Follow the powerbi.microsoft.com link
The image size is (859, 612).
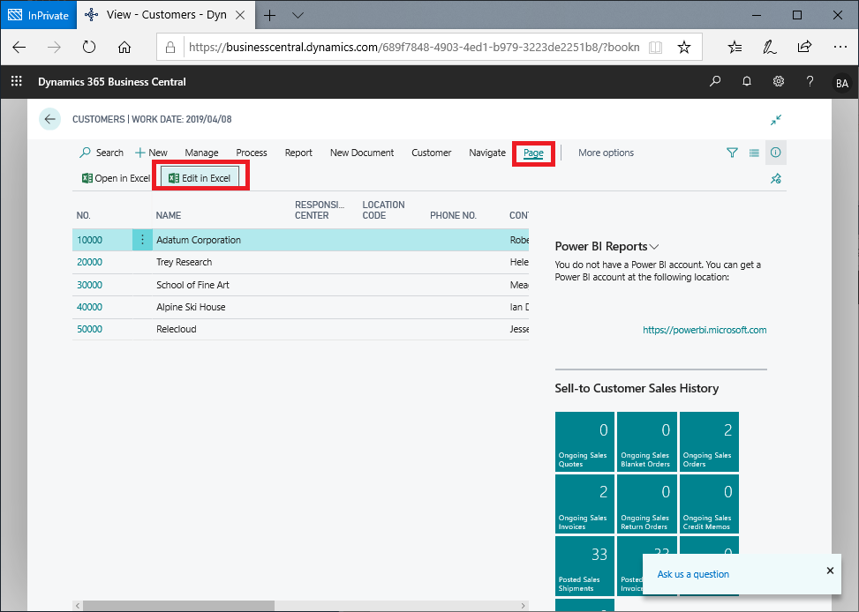705,330
